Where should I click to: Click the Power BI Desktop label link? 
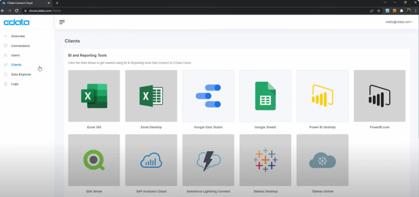[x=322, y=127]
